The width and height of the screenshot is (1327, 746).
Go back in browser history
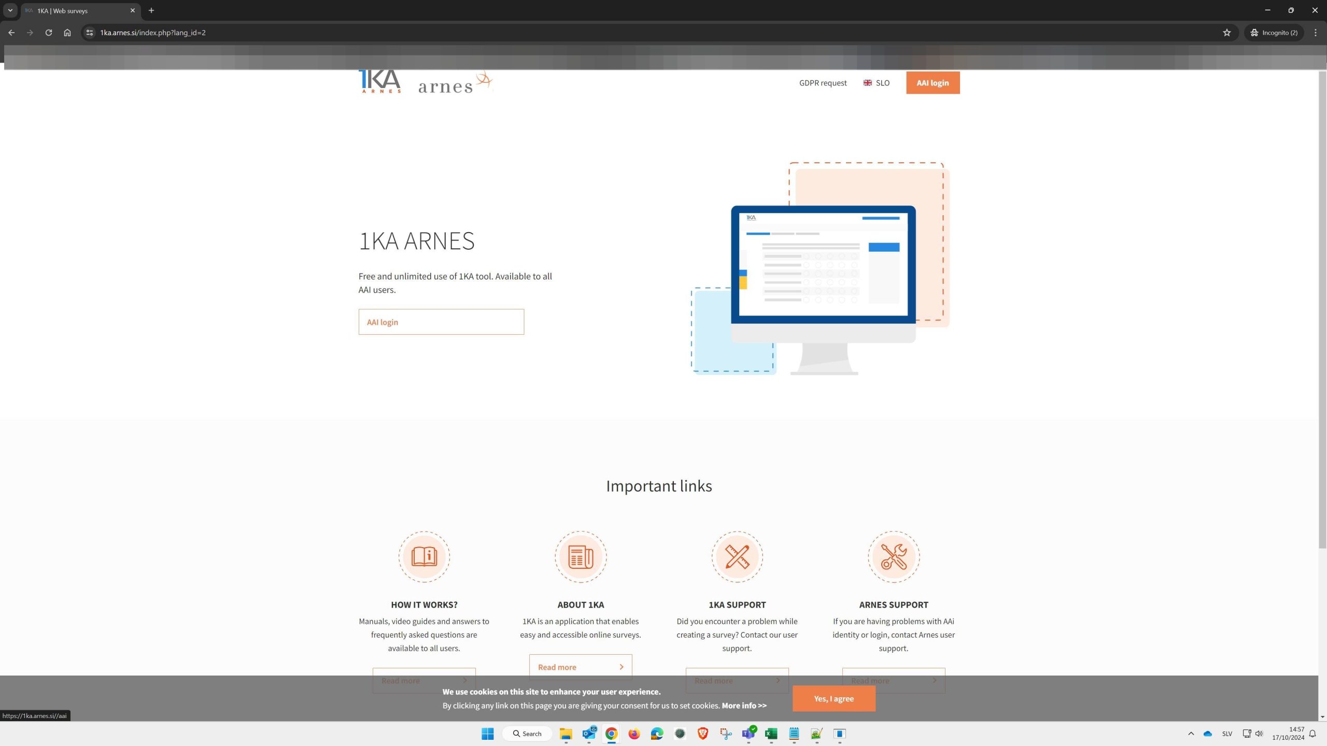pos(11,33)
